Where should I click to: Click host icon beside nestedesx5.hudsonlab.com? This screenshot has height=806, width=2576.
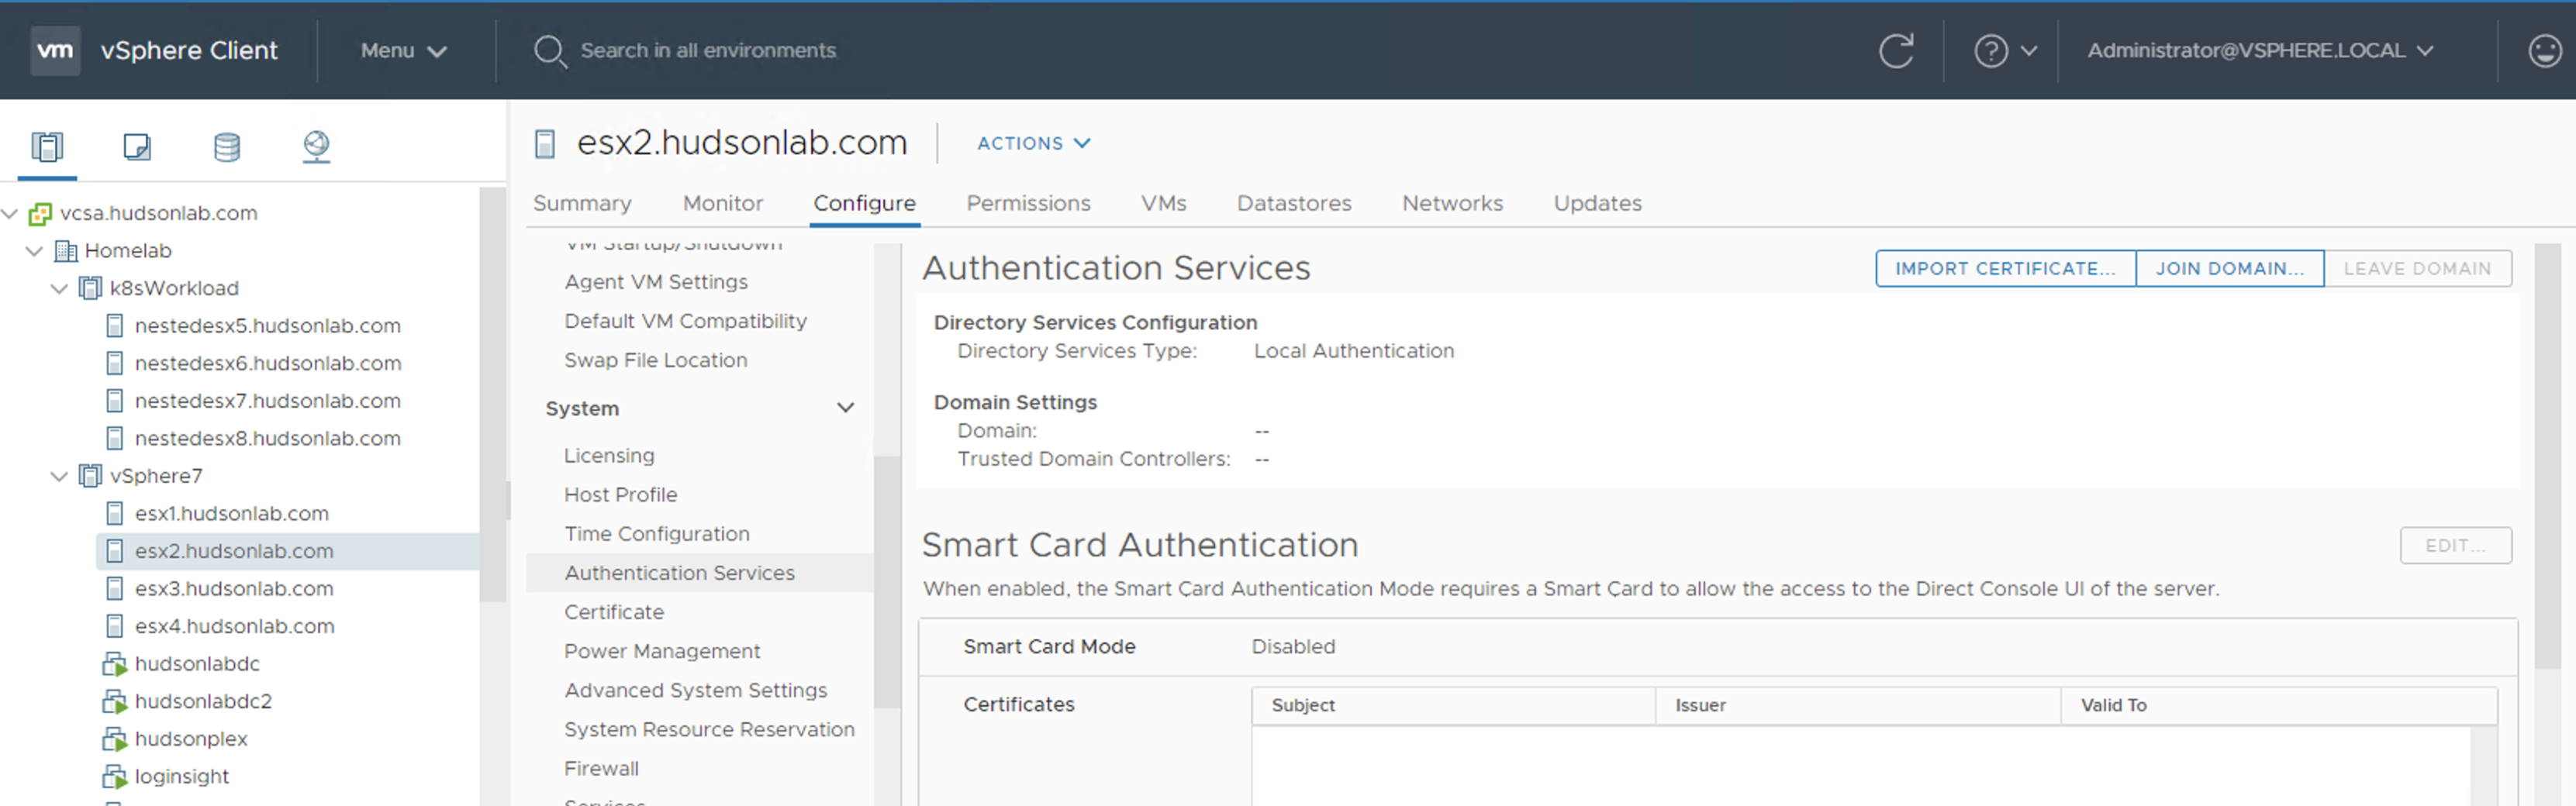click(x=115, y=326)
